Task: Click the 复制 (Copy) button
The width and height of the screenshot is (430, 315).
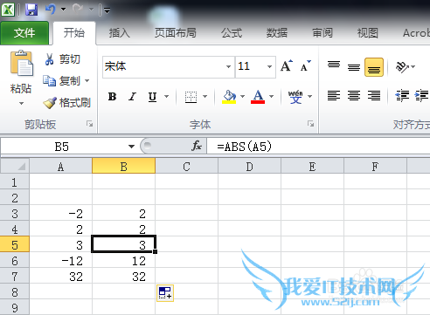Action: pos(62,81)
